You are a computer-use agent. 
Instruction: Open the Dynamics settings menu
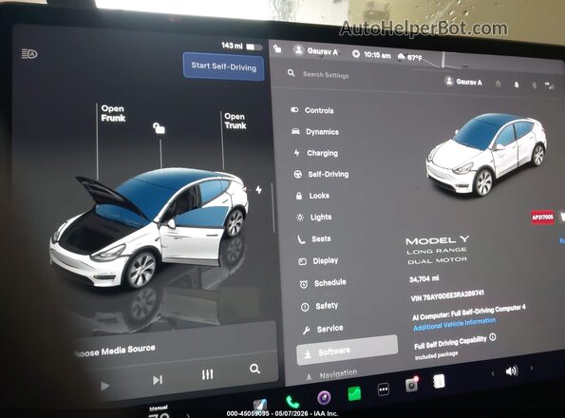pyautogui.click(x=315, y=131)
